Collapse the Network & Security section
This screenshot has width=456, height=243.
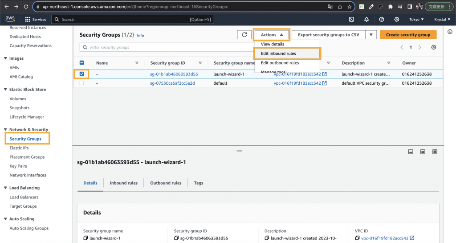[5, 129]
